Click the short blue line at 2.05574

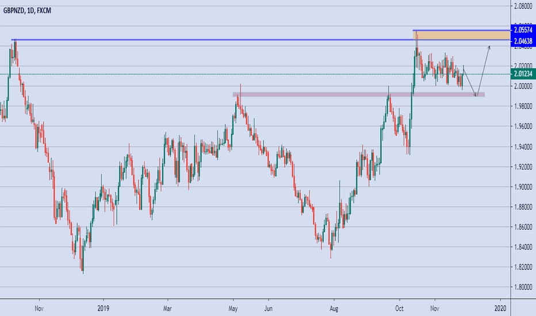[460, 30]
